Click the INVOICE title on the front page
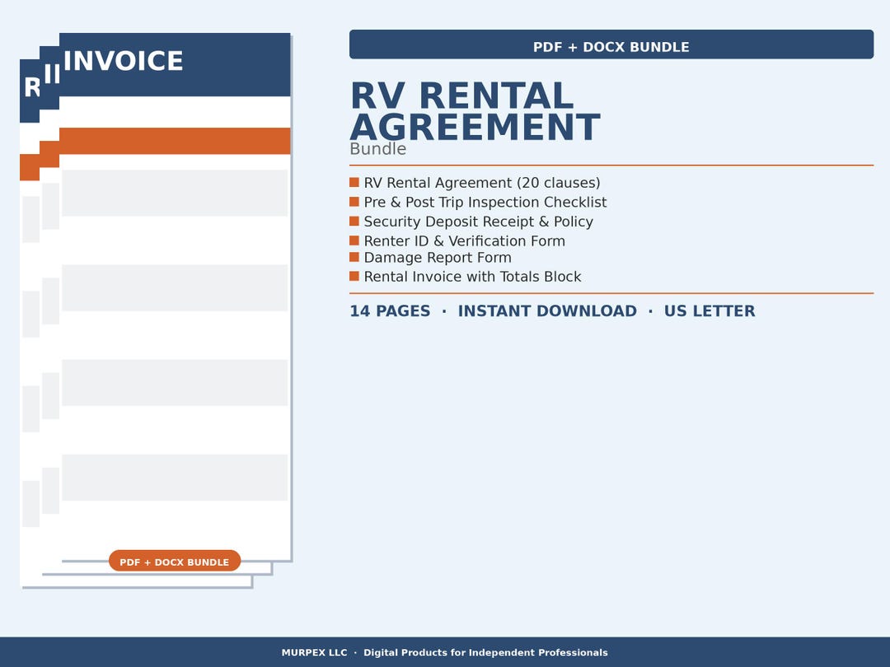890x667 pixels. [x=123, y=61]
